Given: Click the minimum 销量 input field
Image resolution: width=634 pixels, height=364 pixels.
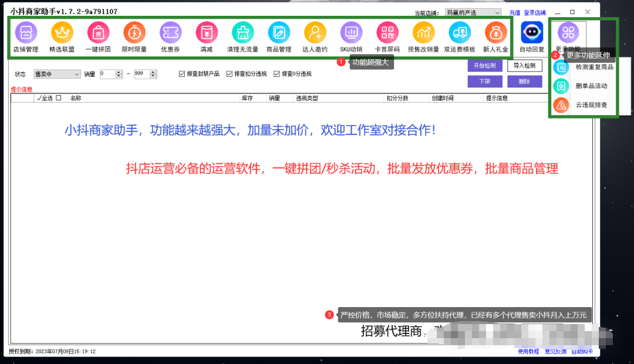Looking at the screenshot, I should 107,74.
